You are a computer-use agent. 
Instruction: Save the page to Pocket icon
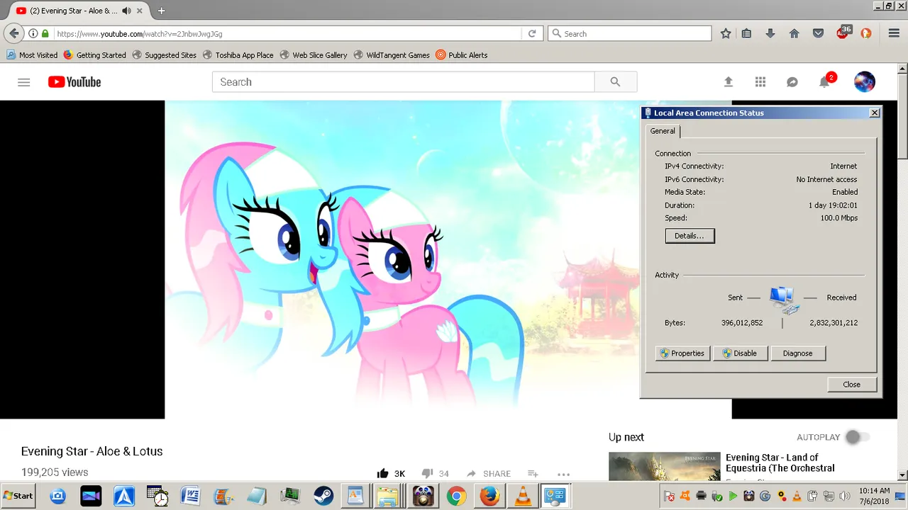coord(818,33)
